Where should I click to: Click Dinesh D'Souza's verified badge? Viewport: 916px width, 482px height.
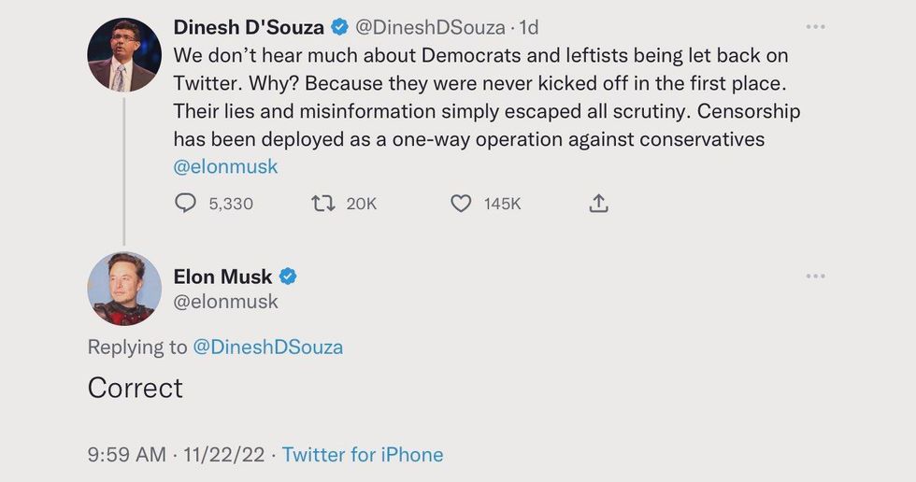pos(338,28)
